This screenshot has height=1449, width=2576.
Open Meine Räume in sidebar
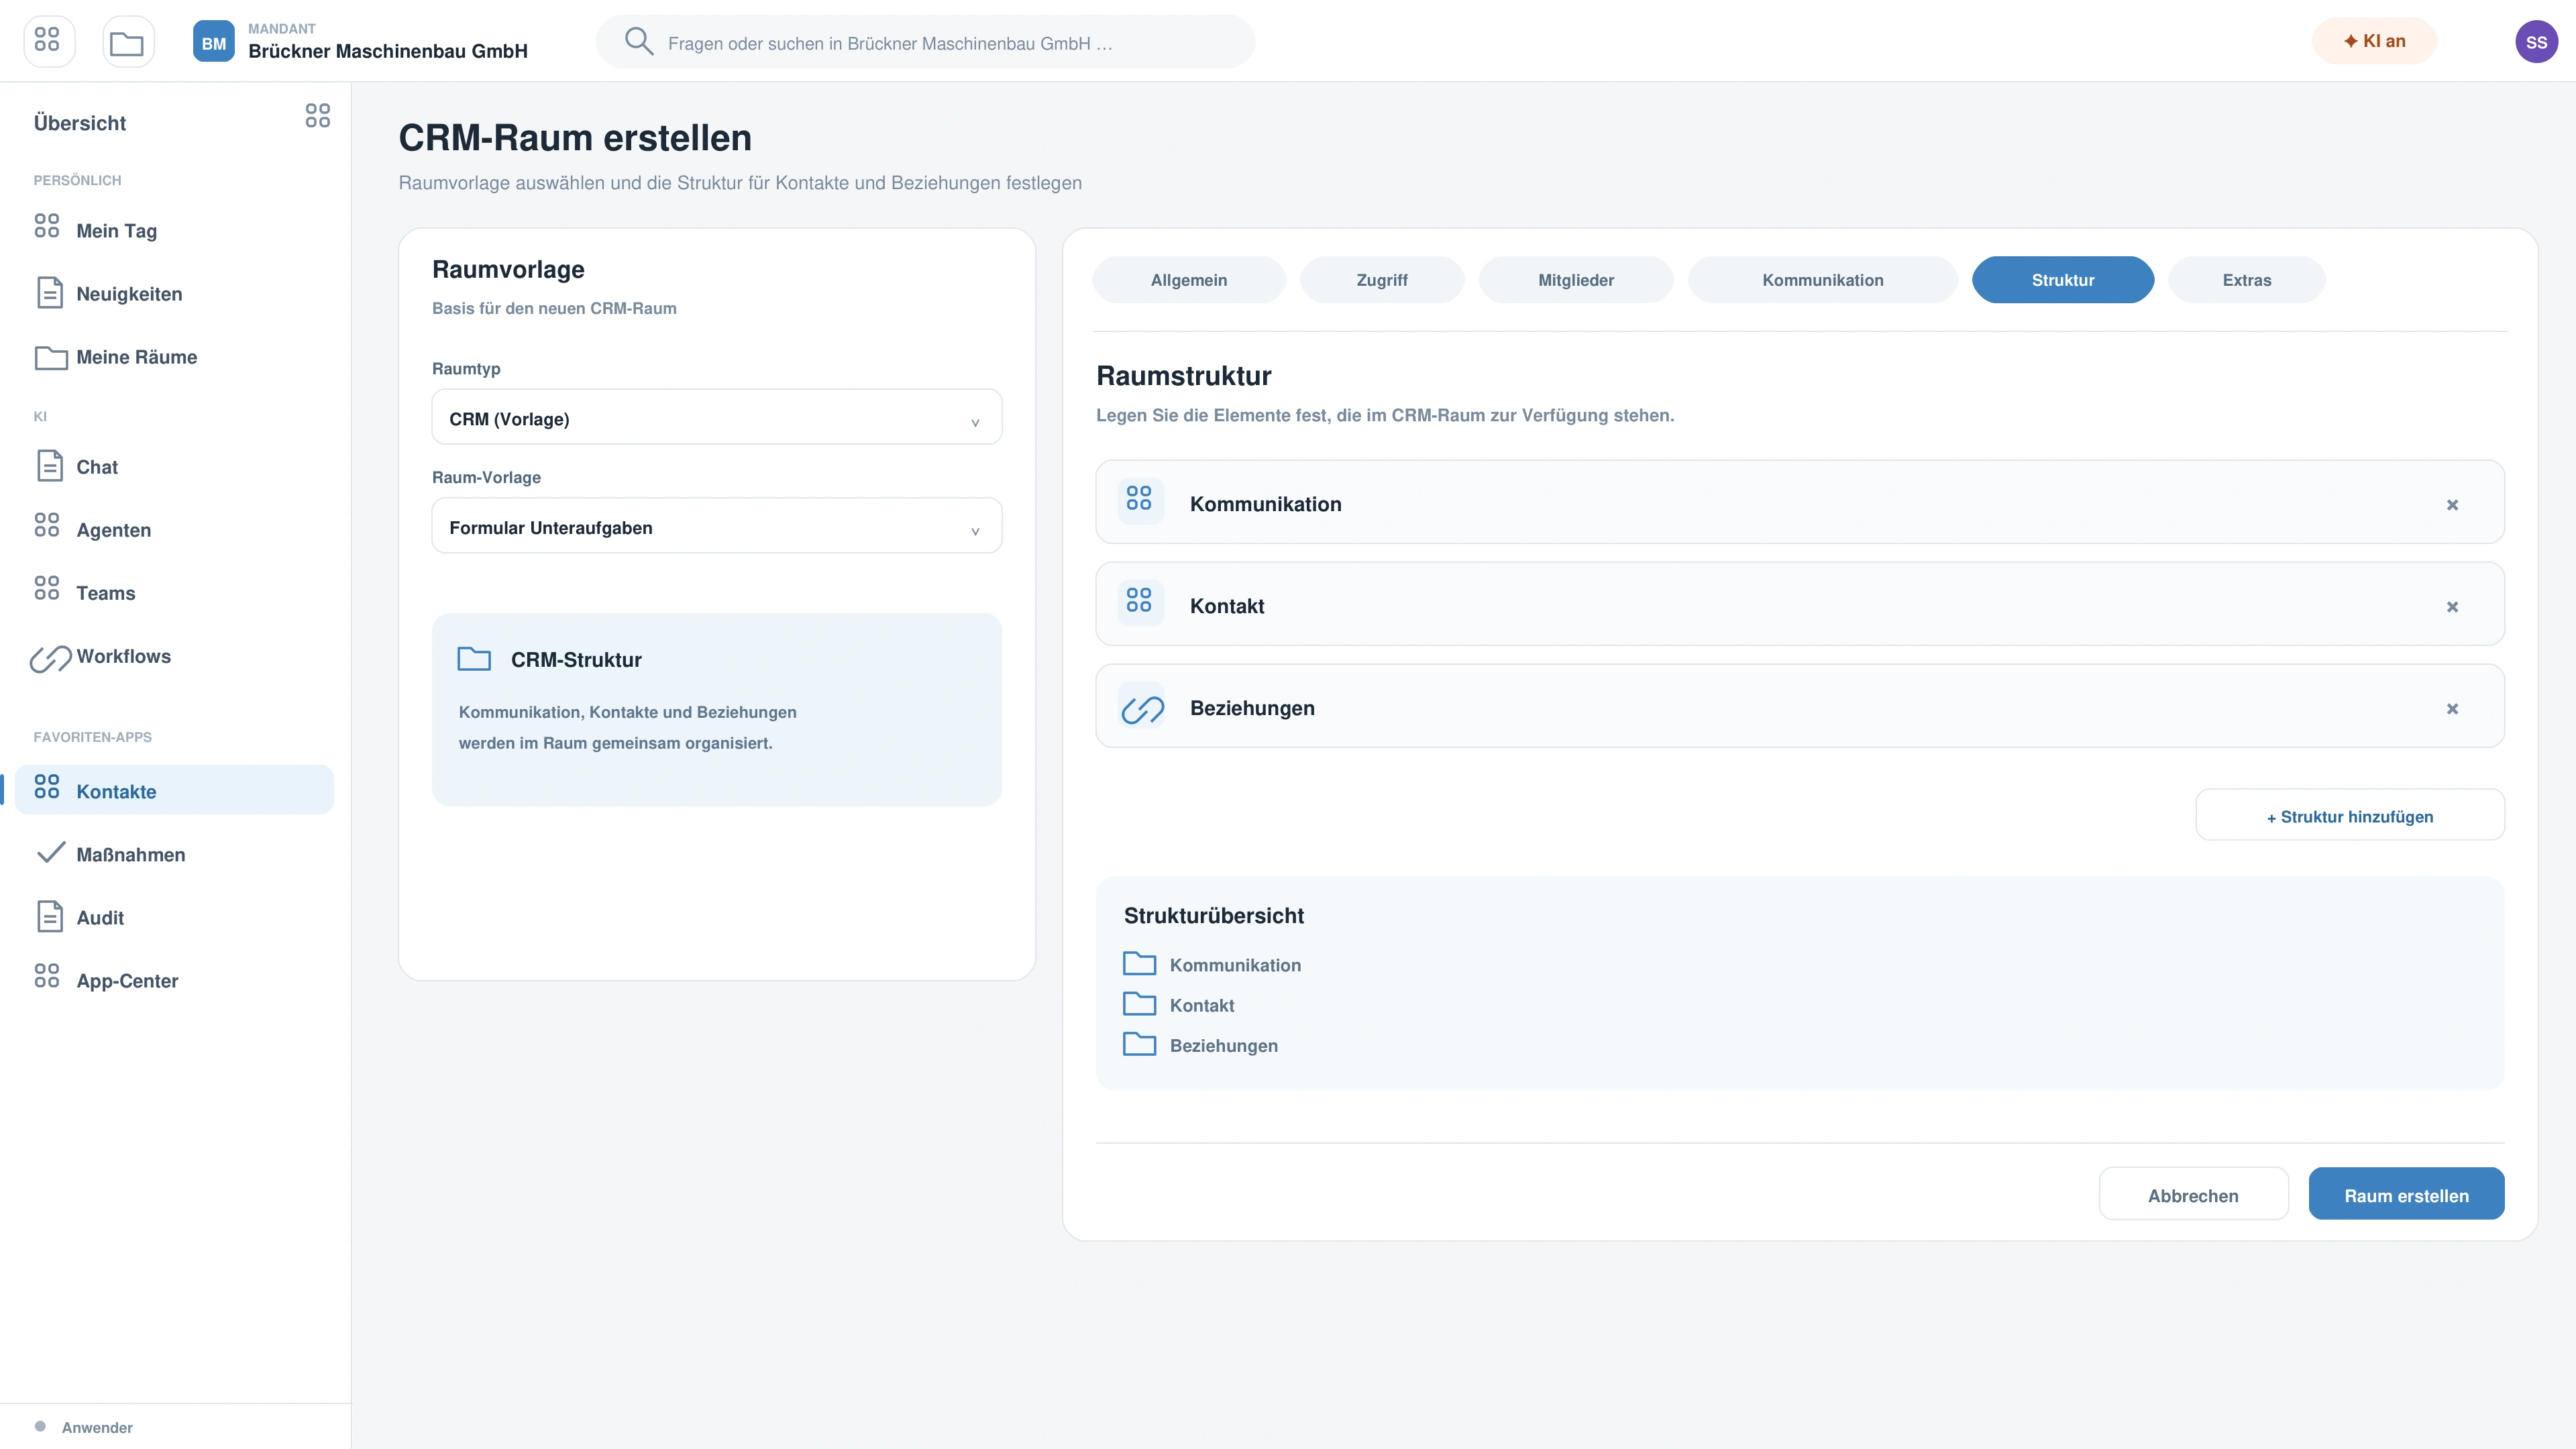[174, 357]
